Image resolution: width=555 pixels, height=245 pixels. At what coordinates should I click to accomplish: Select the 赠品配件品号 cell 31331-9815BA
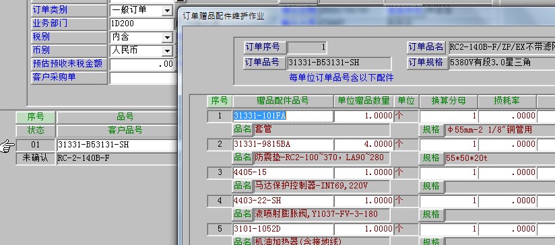283,144
